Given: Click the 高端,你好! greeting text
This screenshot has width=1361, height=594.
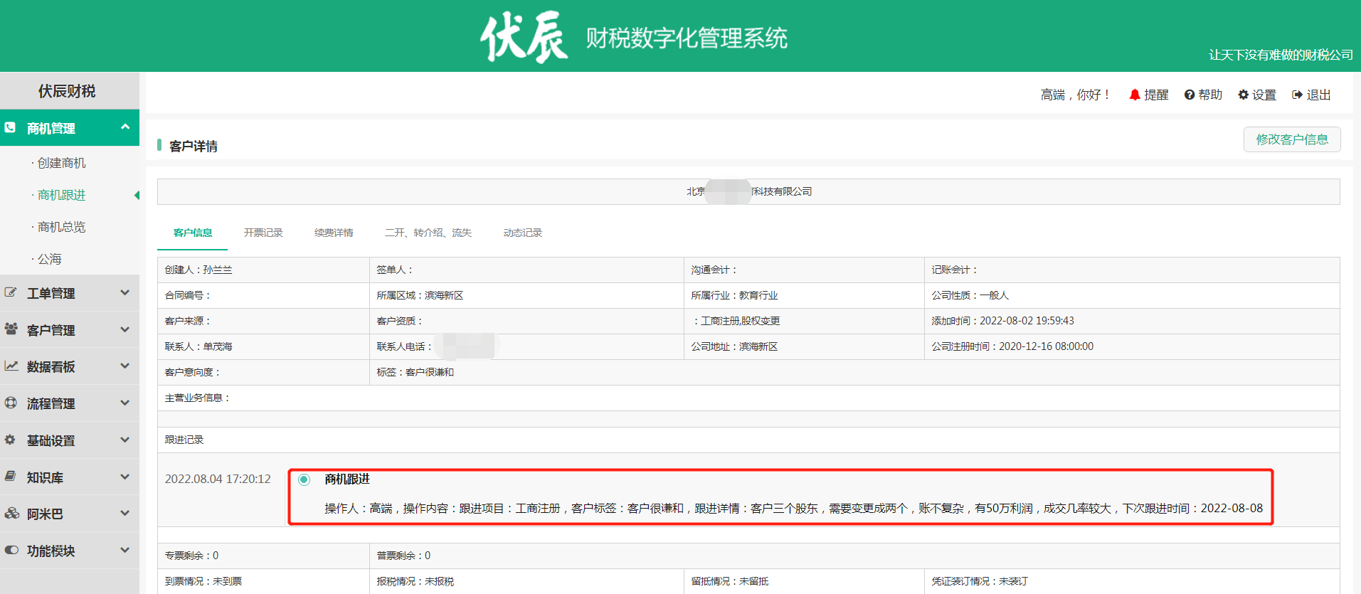Looking at the screenshot, I should (x=1076, y=95).
